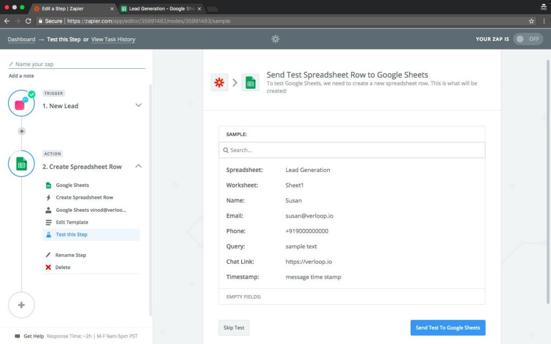The image size is (551, 344).
Task: Click the 2. Create Spreadsheet Row title
Action: (82, 167)
